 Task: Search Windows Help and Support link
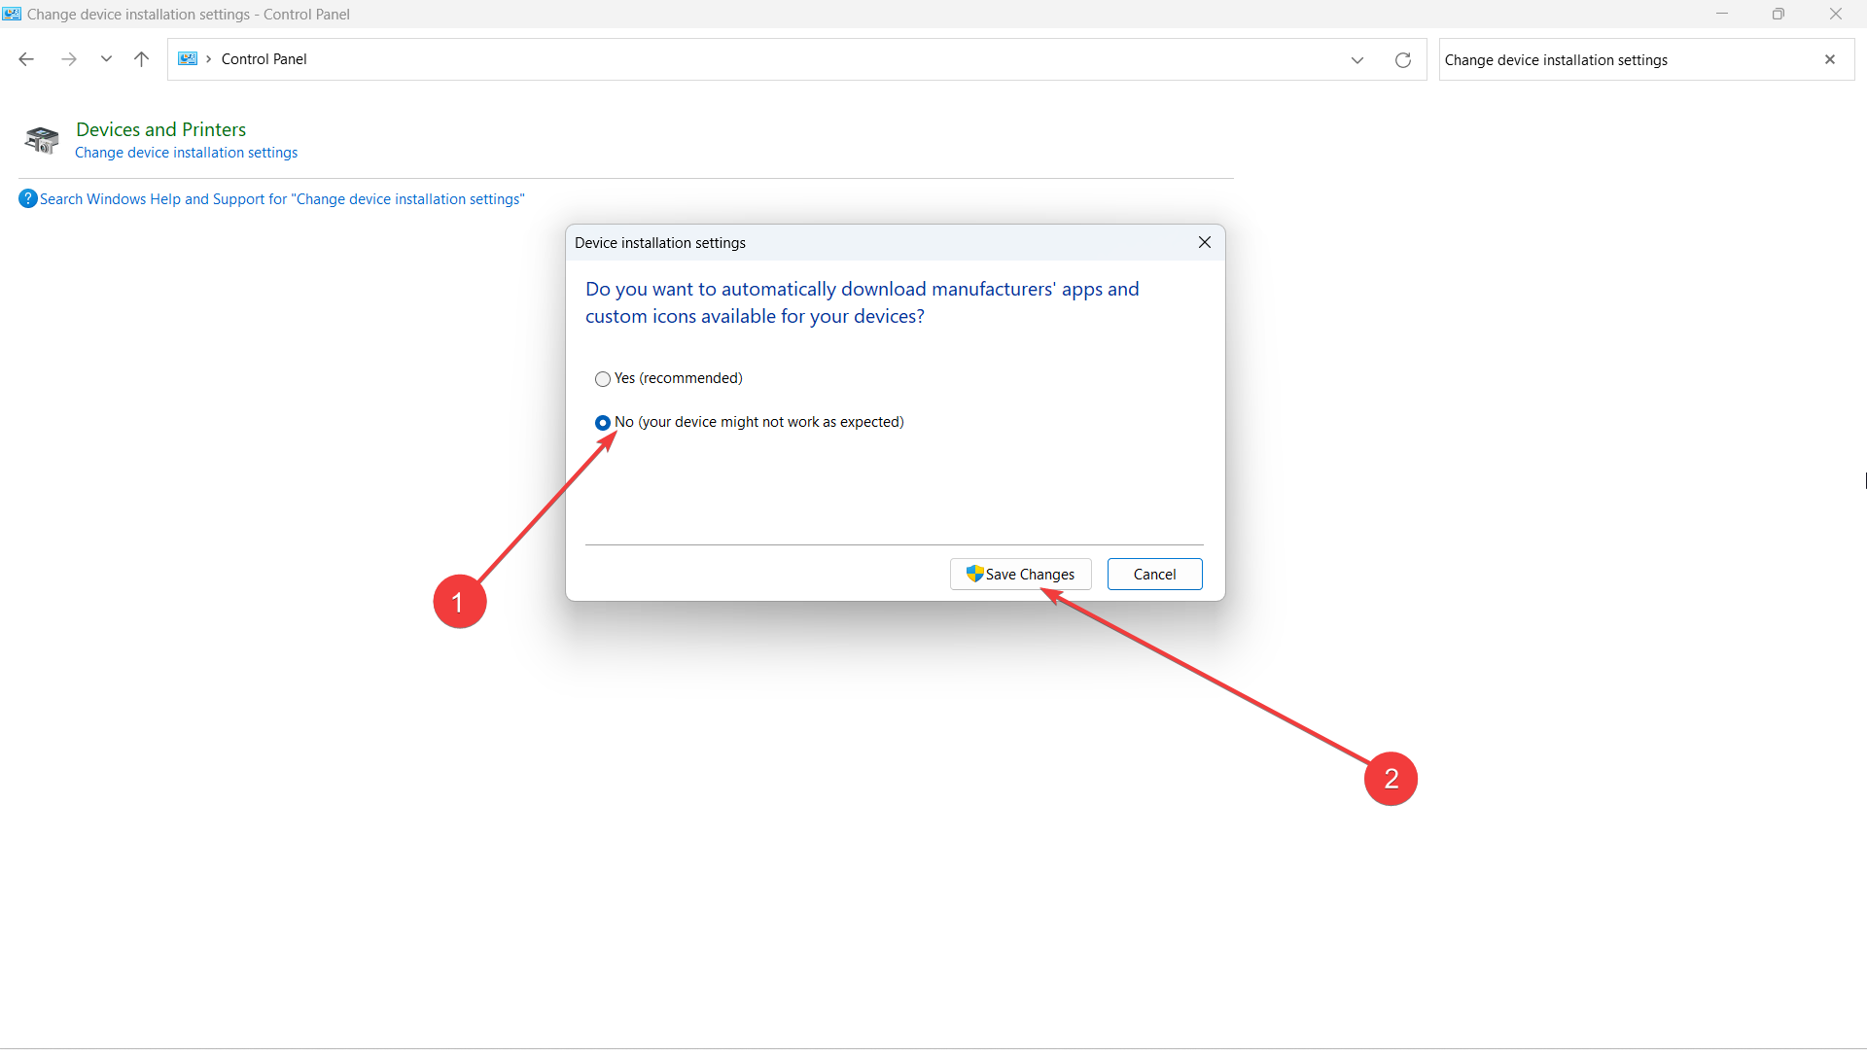tap(282, 199)
